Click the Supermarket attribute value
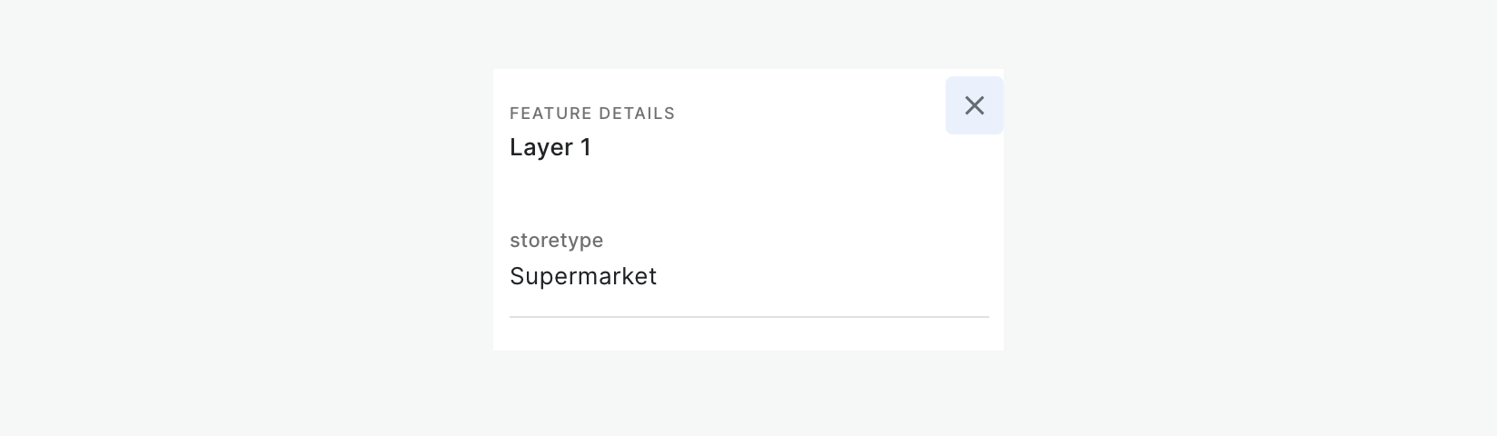This screenshot has height=436, width=1497. click(582, 276)
